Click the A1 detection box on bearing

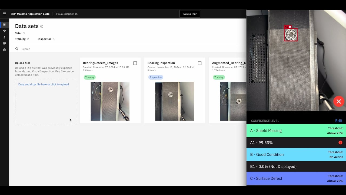(x=291, y=35)
